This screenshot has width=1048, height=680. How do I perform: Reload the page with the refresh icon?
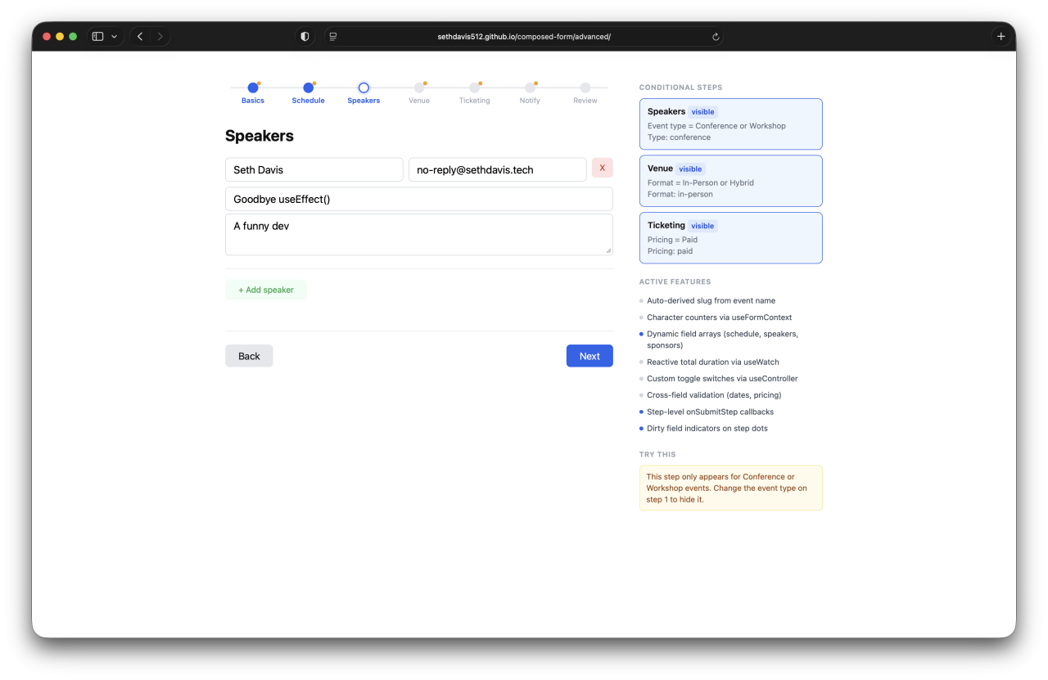coord(716,37)
